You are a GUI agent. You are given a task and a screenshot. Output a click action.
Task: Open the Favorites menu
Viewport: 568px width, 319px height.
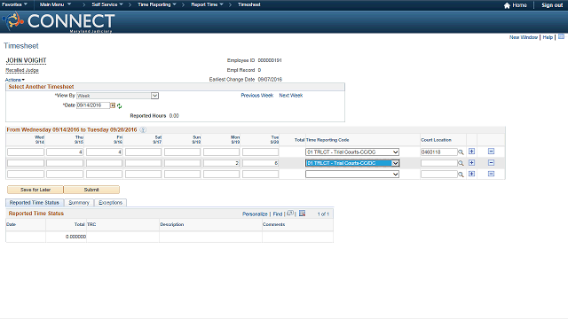coord(15,4)
